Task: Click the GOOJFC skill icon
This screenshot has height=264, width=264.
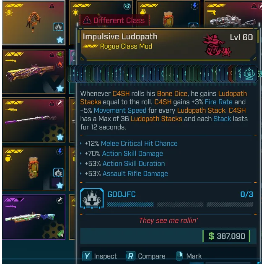Action: [x=92, y=198]
